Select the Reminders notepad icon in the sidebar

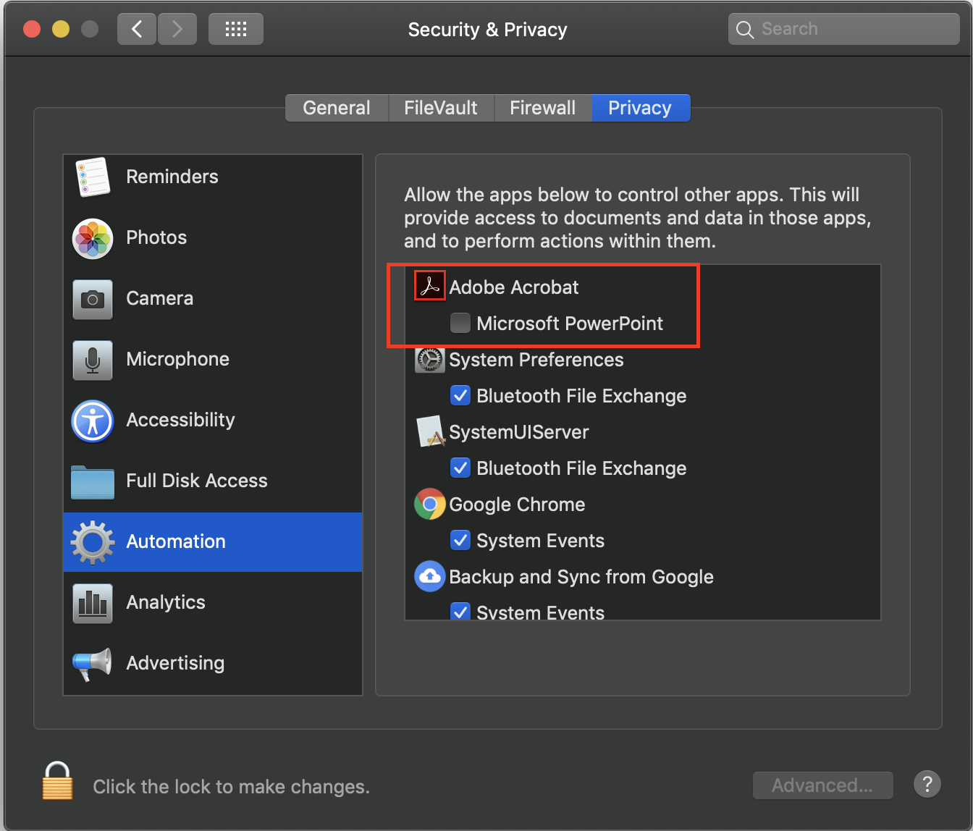click(93, 177)
